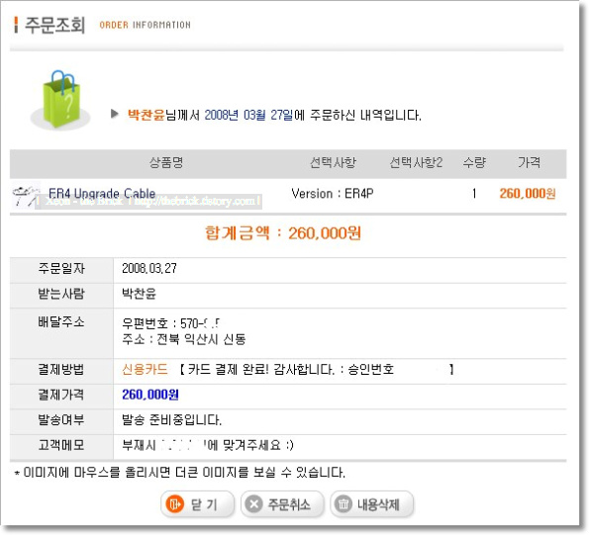Click the Version : ER4P option text

click(x=333, y=194)
